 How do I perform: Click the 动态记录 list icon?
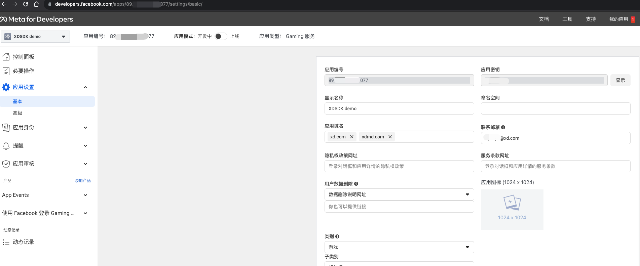click(6, 242)
